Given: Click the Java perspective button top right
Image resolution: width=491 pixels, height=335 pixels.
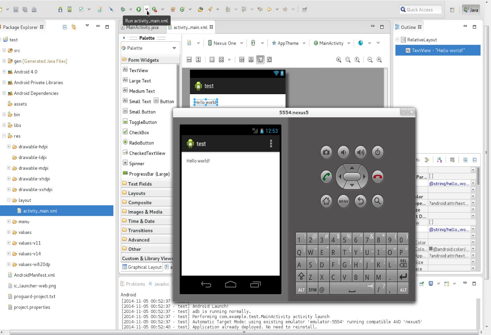Looking at the screenshot, I should (470, 9).
